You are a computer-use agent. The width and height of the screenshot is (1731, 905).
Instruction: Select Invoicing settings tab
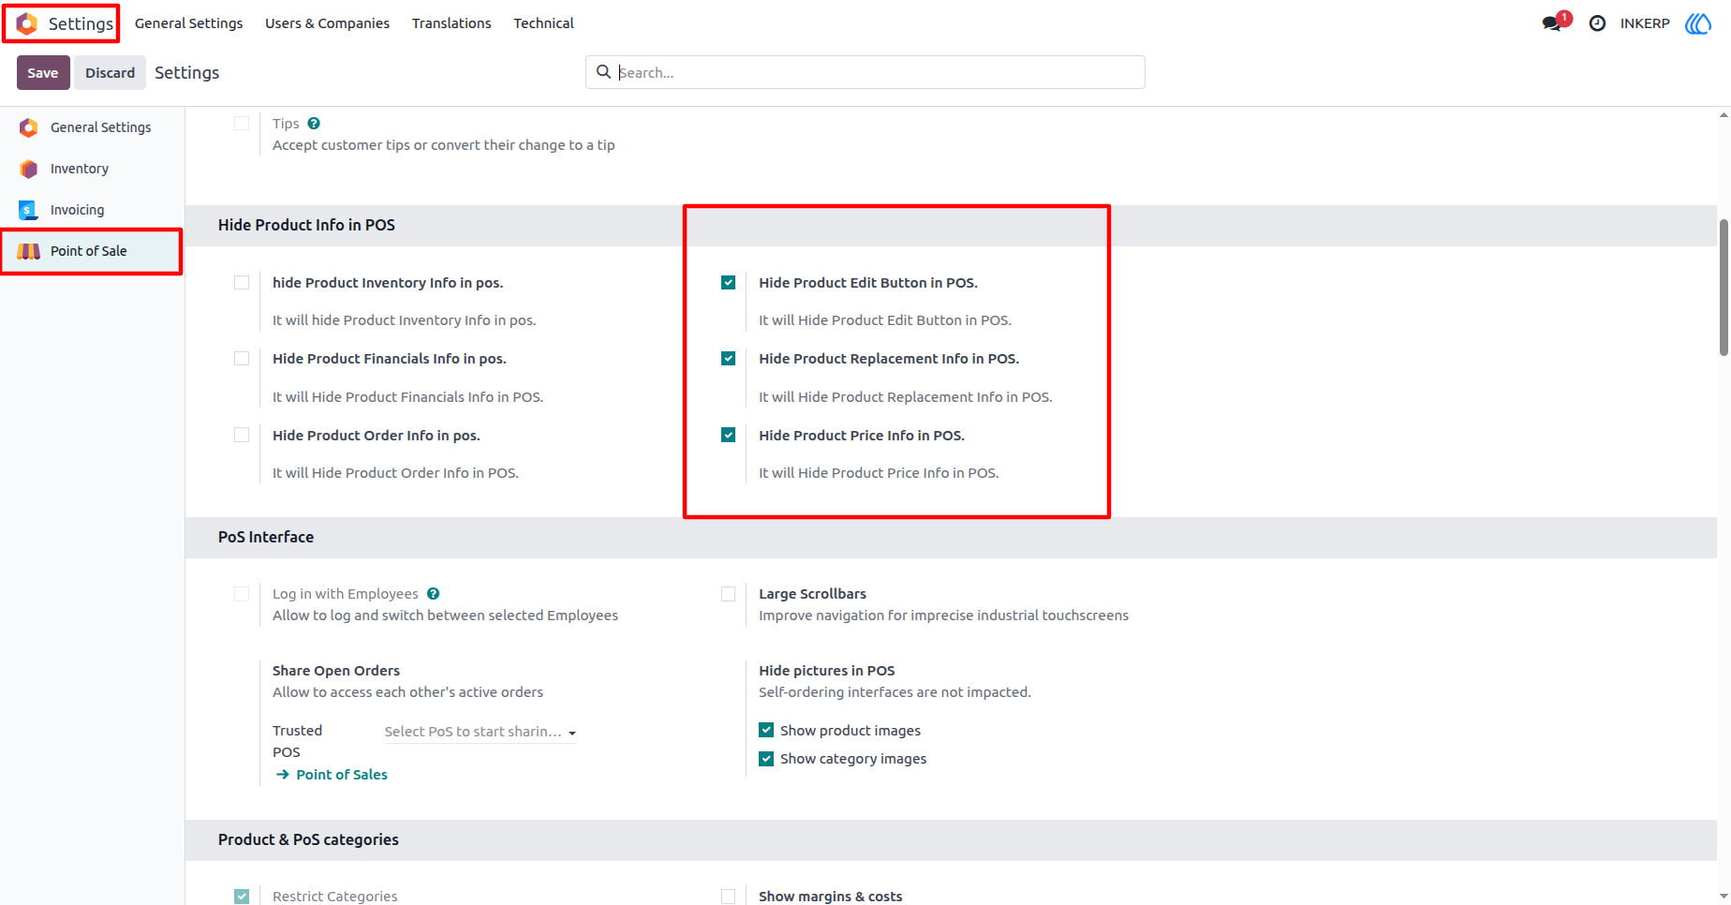(x=92, y=210)
